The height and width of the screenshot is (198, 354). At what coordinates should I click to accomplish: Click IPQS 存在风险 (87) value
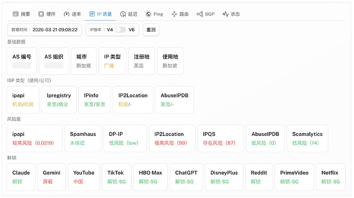pos(219,143)
